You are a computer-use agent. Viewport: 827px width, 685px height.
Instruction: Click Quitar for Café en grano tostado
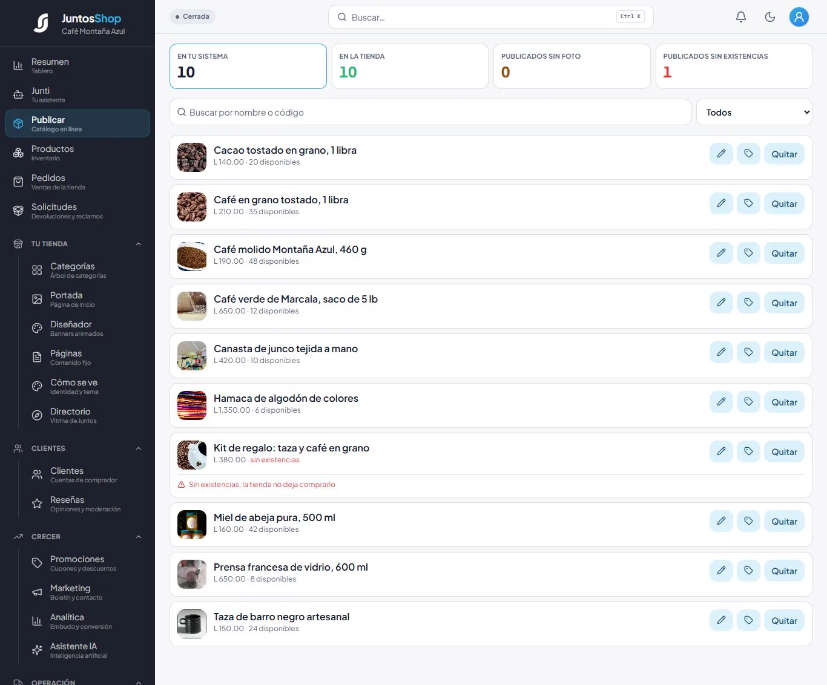(784, 203)
